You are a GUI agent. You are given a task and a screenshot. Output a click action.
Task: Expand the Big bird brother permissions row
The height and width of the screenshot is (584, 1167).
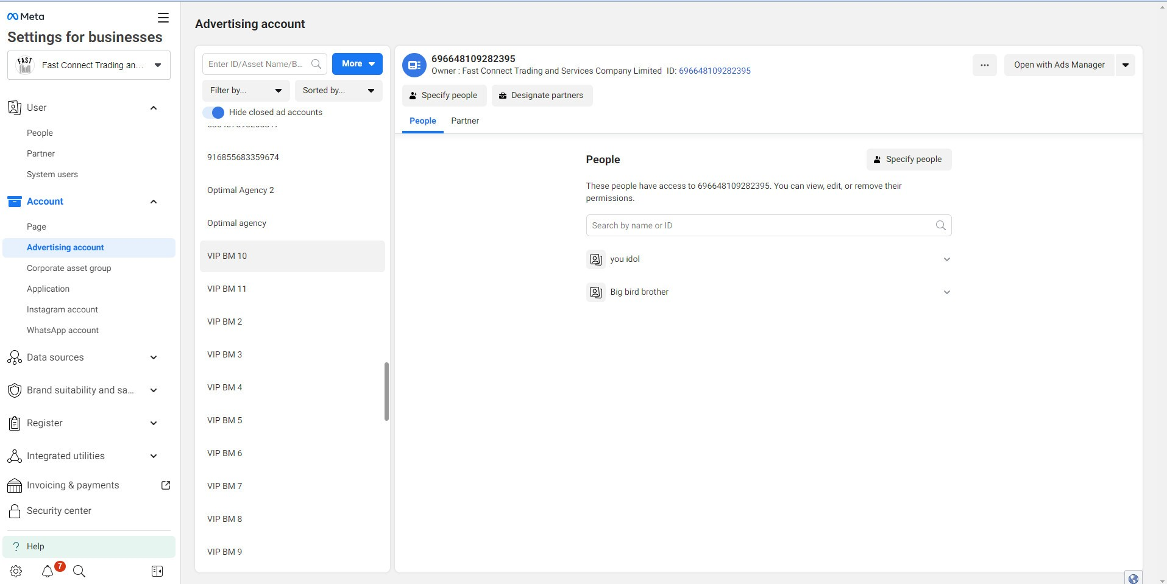947,292
